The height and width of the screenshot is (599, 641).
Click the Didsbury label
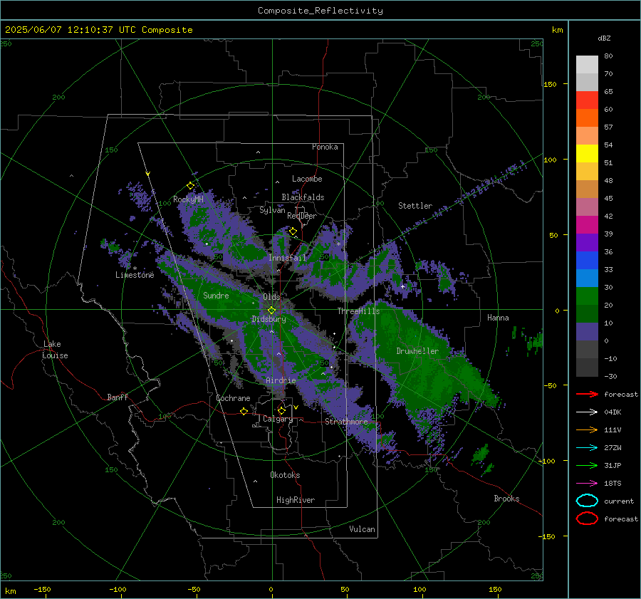tap(269, 319)
